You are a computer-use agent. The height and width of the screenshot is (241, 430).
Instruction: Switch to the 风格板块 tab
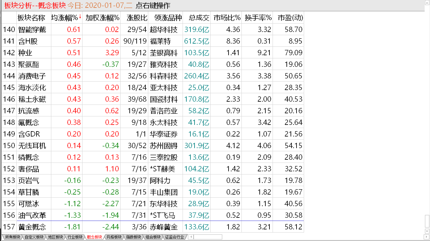click(114, 237)
